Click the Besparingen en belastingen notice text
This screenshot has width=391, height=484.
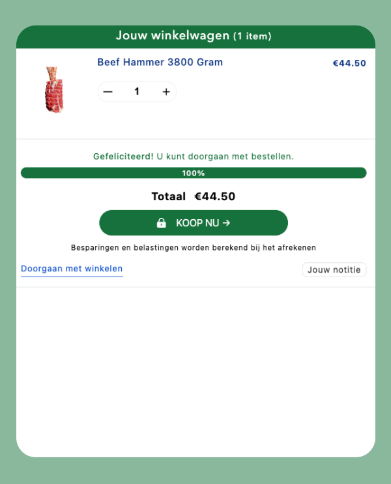click(194, 248)
